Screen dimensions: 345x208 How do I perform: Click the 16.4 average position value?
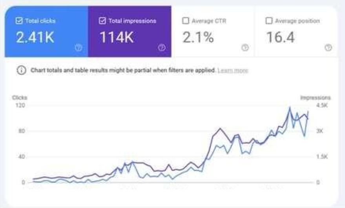pos(280,38)
